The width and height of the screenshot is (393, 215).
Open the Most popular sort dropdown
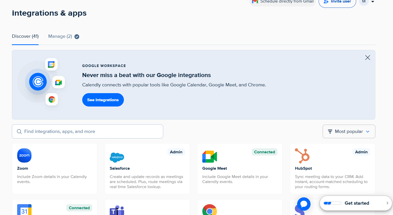point(349,131)
